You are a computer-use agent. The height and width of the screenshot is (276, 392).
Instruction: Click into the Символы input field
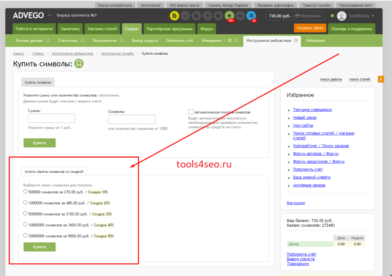pos(132,119)
